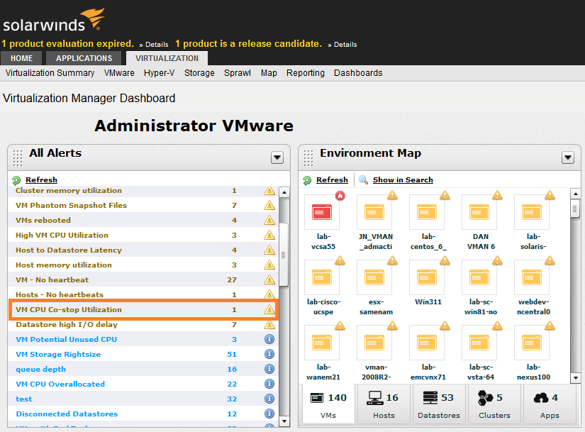This screenshot has width=585, height=432.
Task: Click Environment Map scrollbar up arrow
Action: tap(575, 194)
